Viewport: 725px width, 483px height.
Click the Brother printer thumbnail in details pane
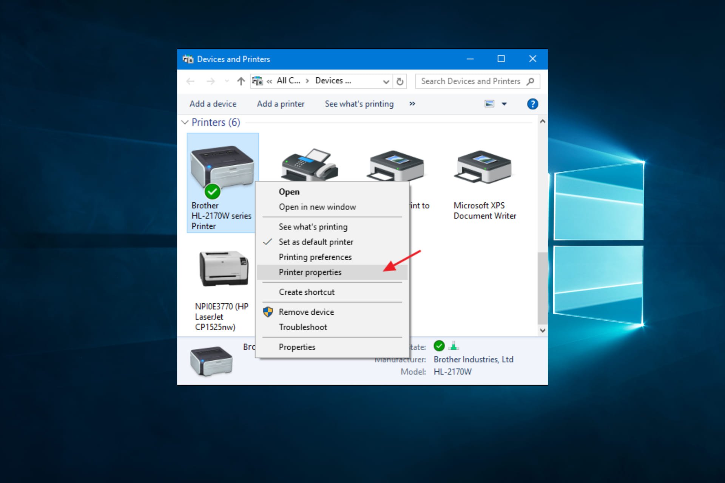click(x=211, y=361)
